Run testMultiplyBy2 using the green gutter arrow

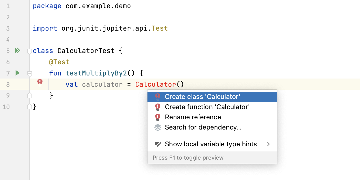17,73
